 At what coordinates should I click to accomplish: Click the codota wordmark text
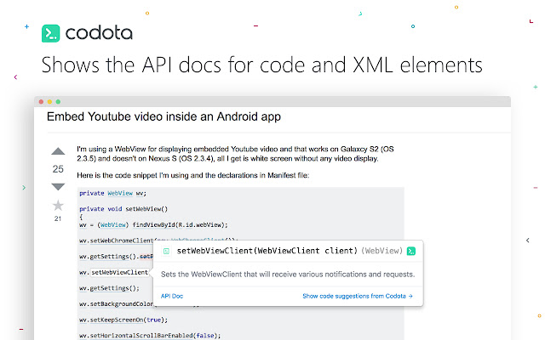[99, 33]
